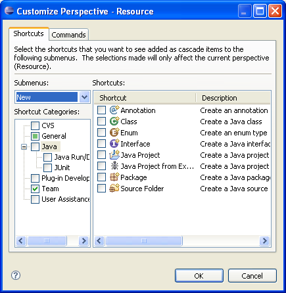
Task: Switch to the Shortcuts tab
Action: point(29,34)
